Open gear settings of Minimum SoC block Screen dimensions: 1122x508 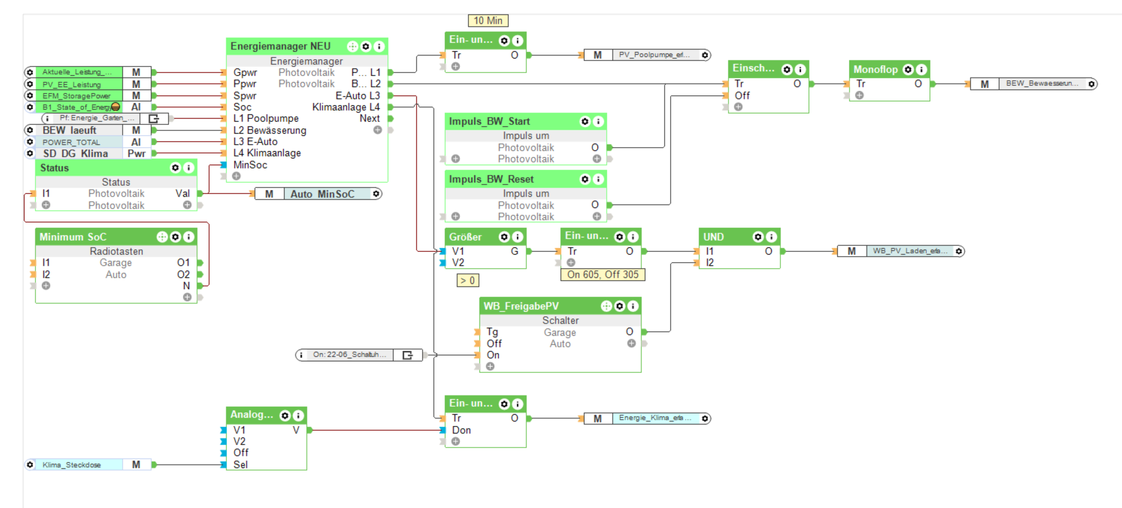point(175,236)
